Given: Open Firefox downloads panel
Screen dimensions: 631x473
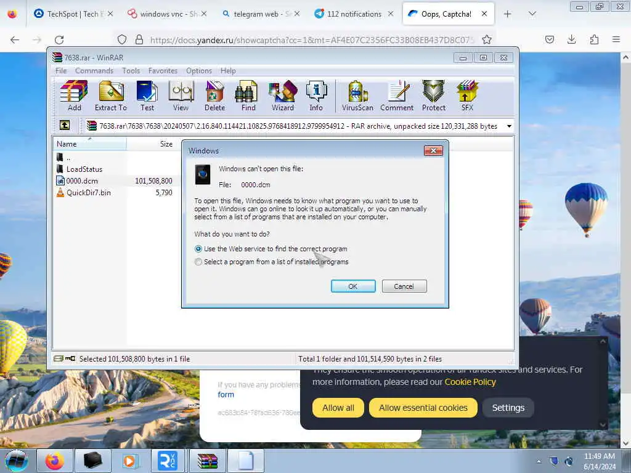Looking at the screenshot, I should click(x=571, y=39).
